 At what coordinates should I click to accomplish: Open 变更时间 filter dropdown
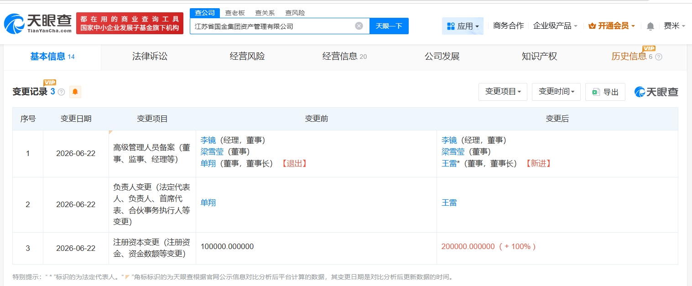point(556,92)
